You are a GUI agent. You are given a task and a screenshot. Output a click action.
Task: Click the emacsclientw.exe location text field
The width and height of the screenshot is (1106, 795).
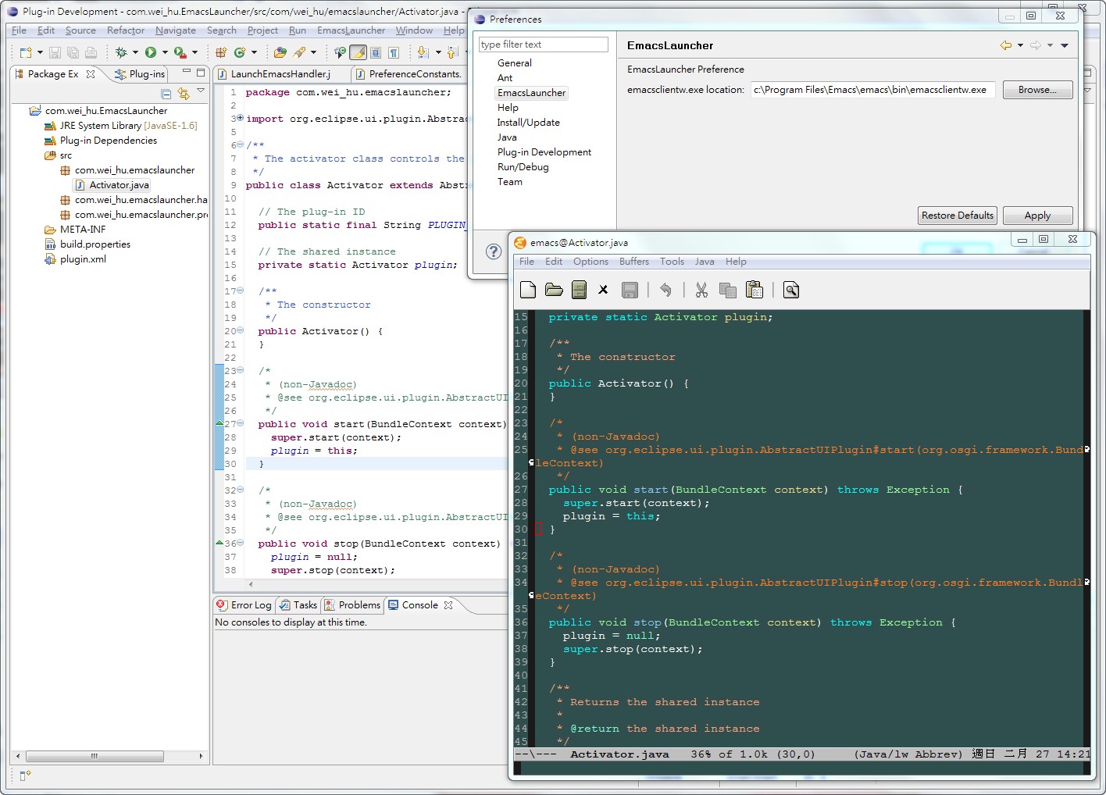pyautogui.click(x=872, y=90)
